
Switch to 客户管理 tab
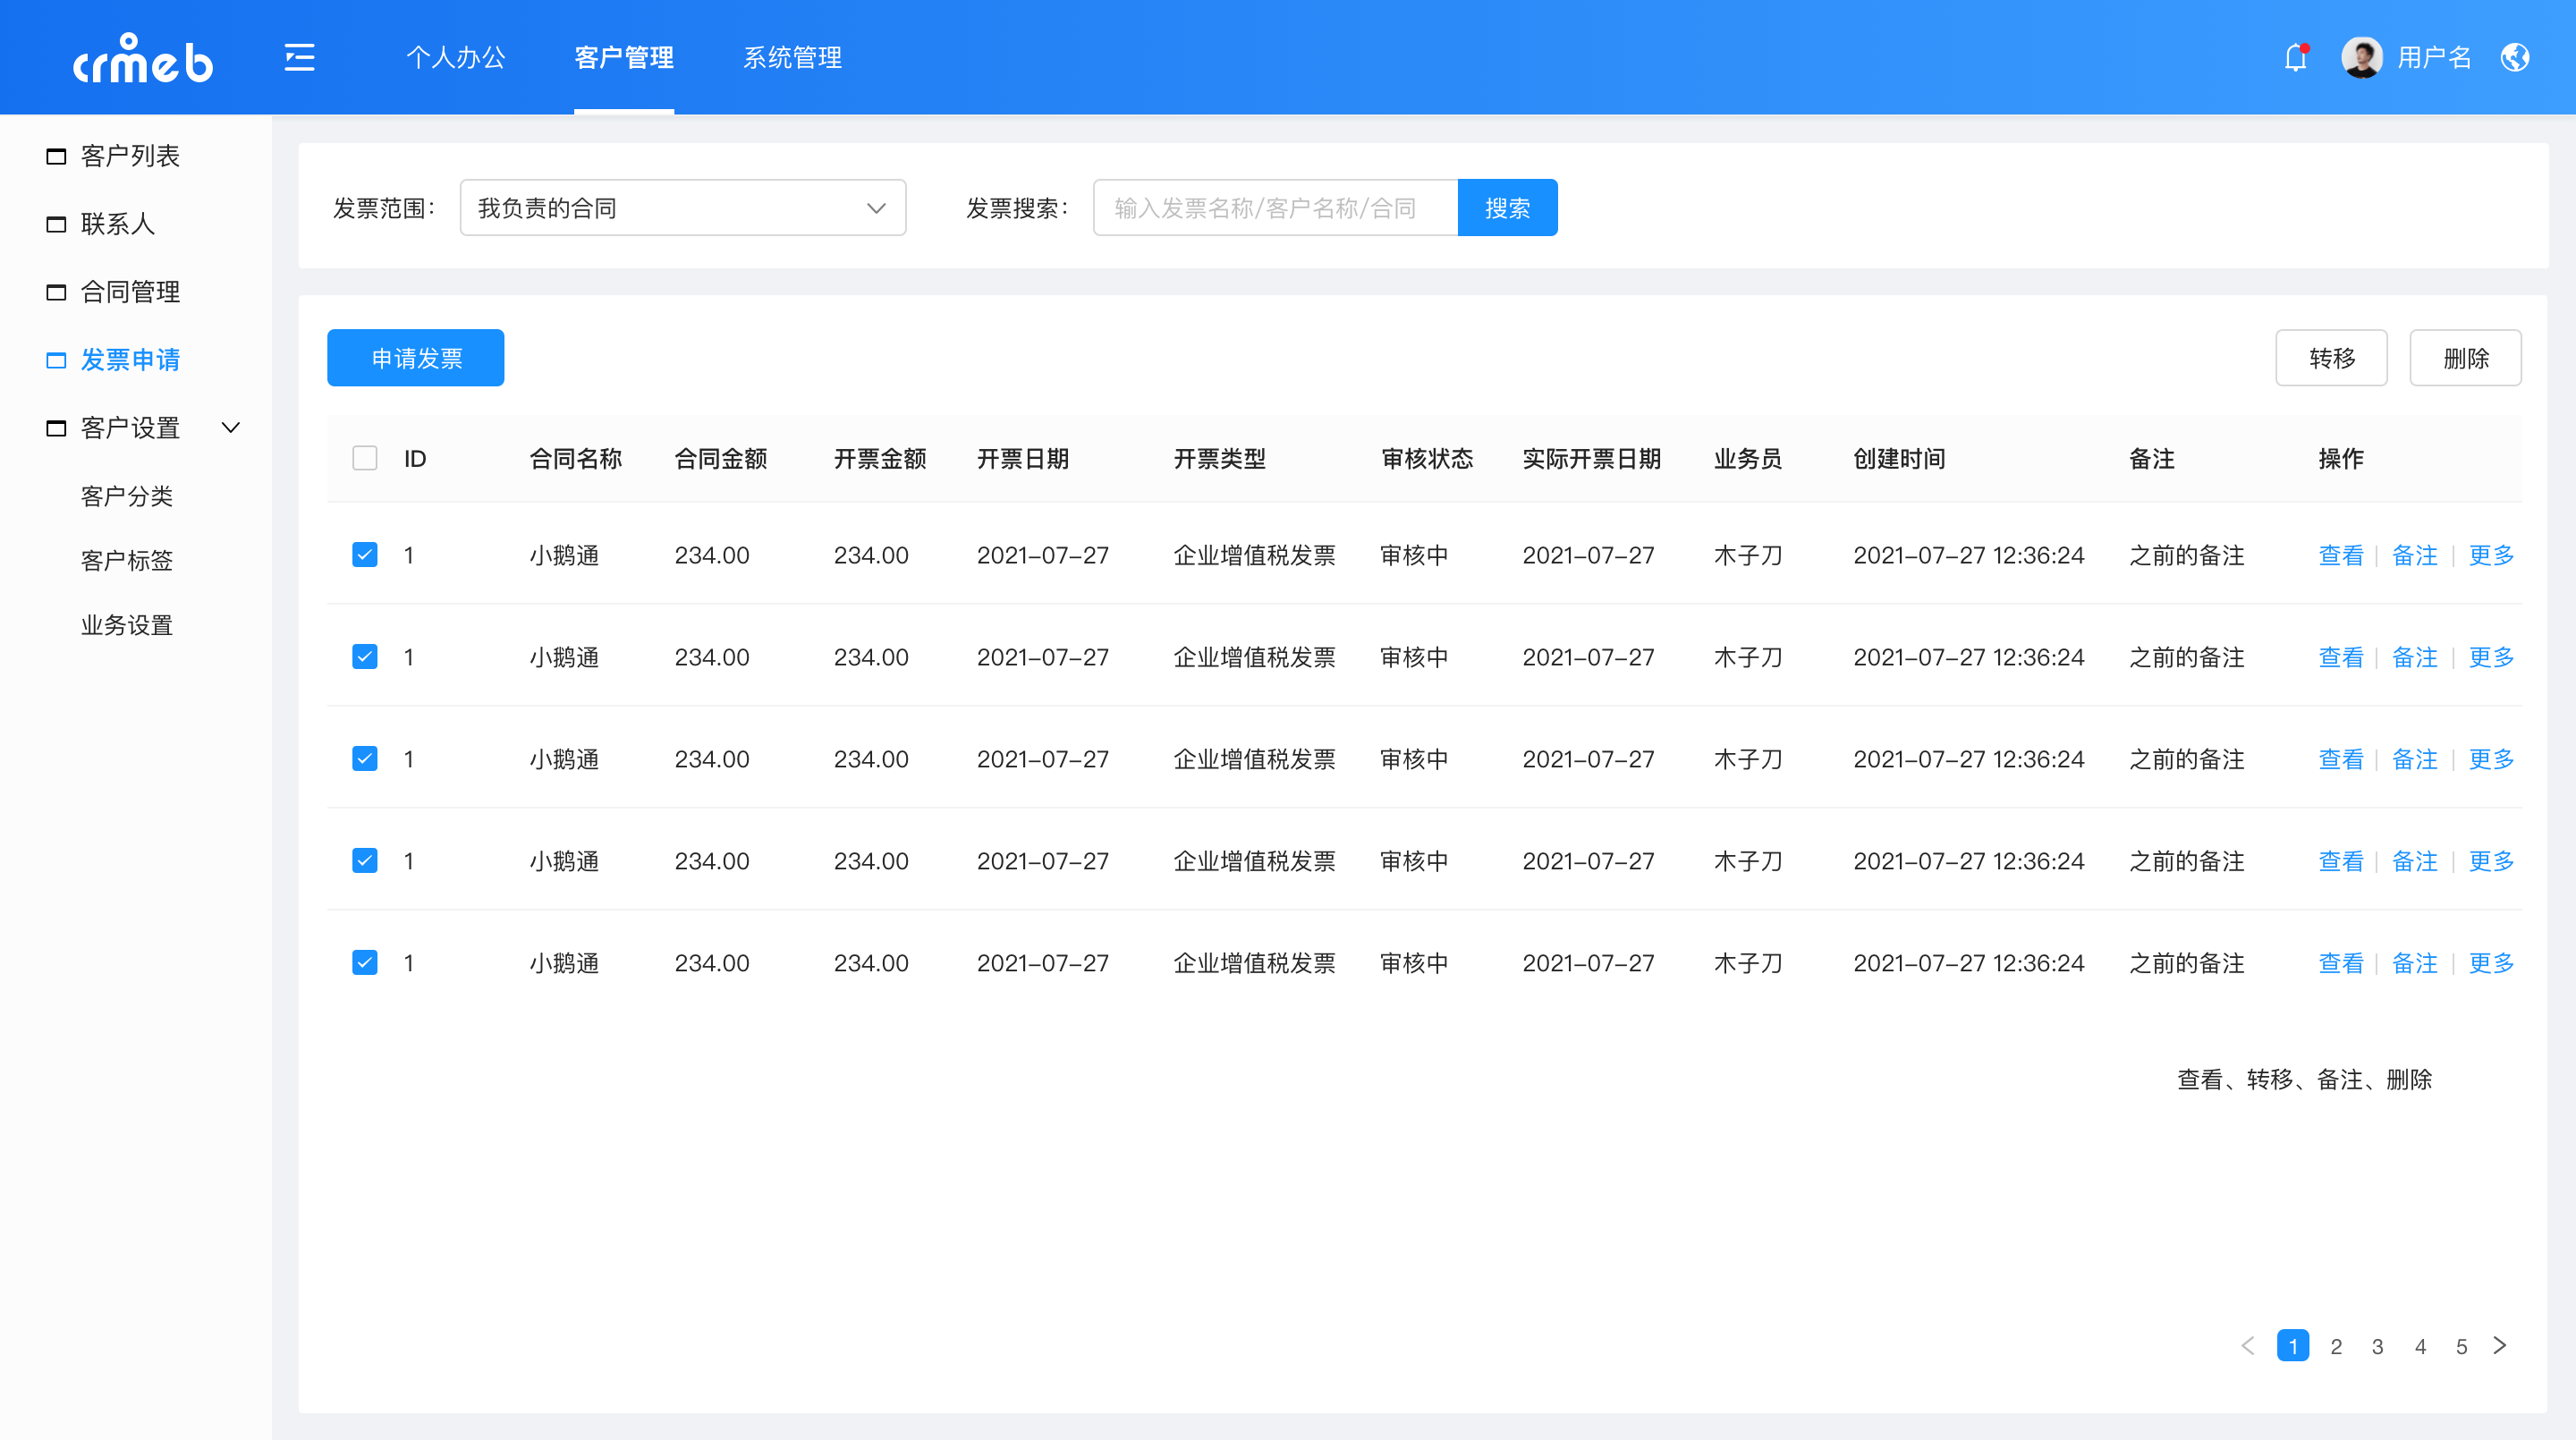pyautogui.click(x=624, y=58)
